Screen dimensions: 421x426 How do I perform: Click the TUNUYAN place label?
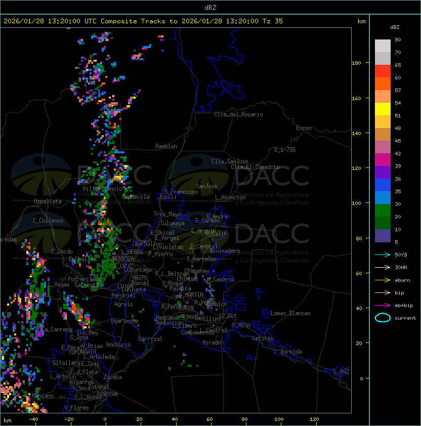(x=107, y=394)
